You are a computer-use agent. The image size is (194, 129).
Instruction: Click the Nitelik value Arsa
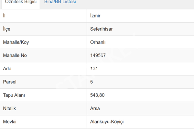pos(95,108)
